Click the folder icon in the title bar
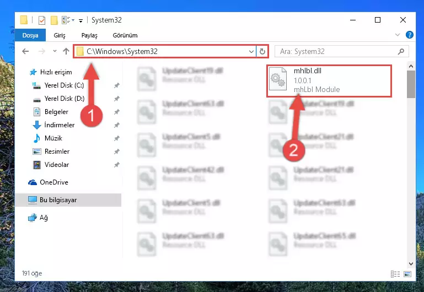Viewport: 424px width, 292px height. [24, 20]
